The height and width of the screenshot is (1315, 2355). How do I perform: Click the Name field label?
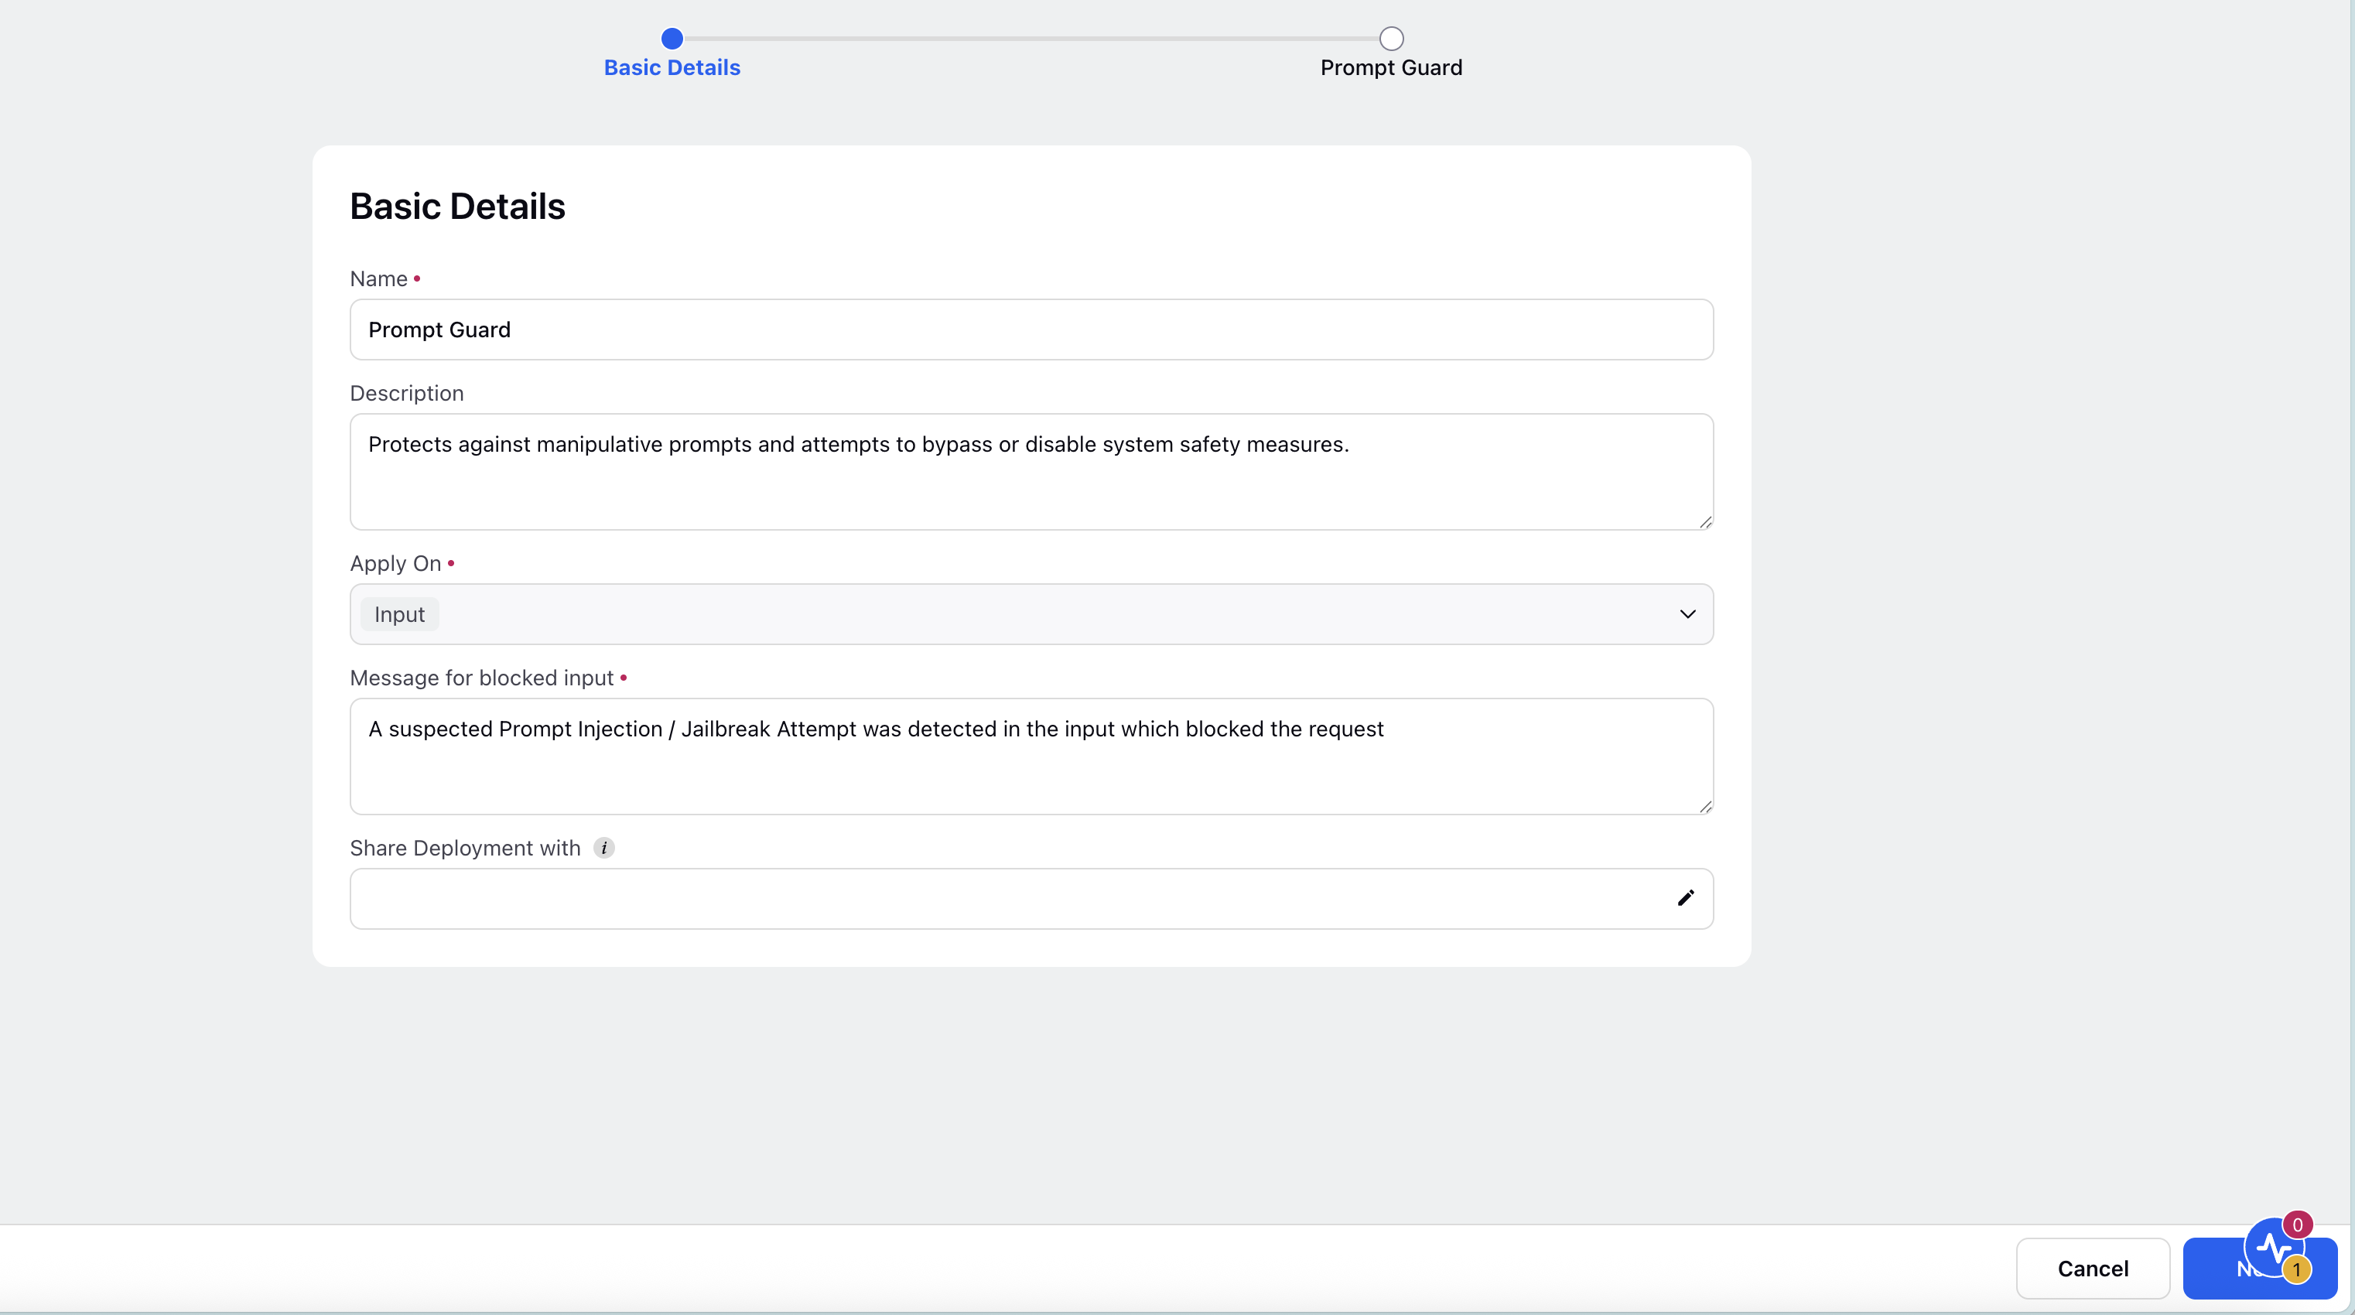378,278
